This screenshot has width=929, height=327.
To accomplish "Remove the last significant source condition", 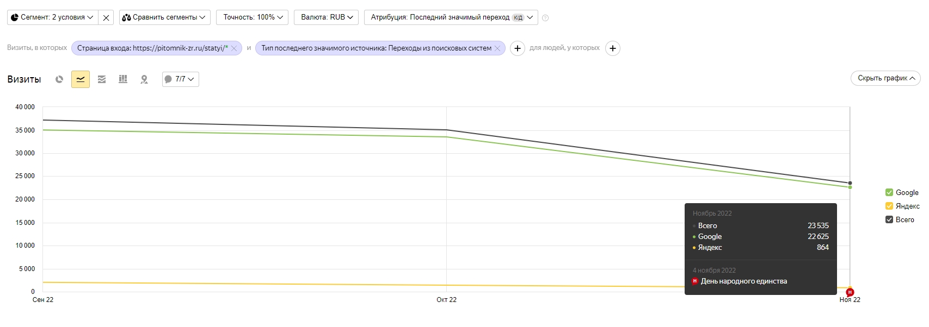I will pyautogui.click(x=497, y=48).
